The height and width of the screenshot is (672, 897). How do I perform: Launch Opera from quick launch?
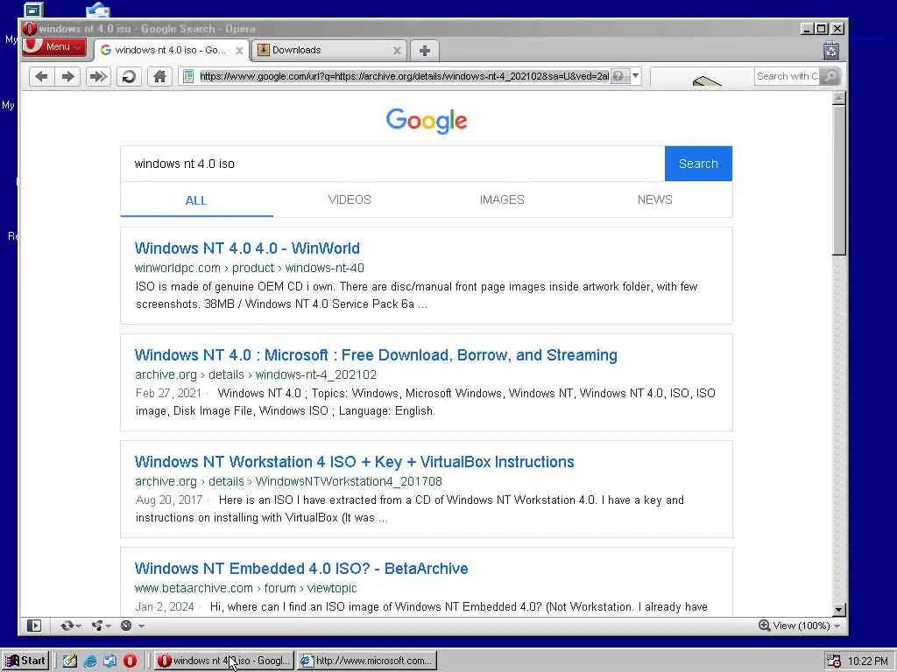coord(130,661)
